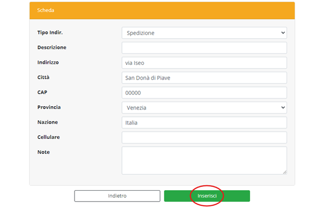Click the Nazione label text
324x221 pixels.
47,122
